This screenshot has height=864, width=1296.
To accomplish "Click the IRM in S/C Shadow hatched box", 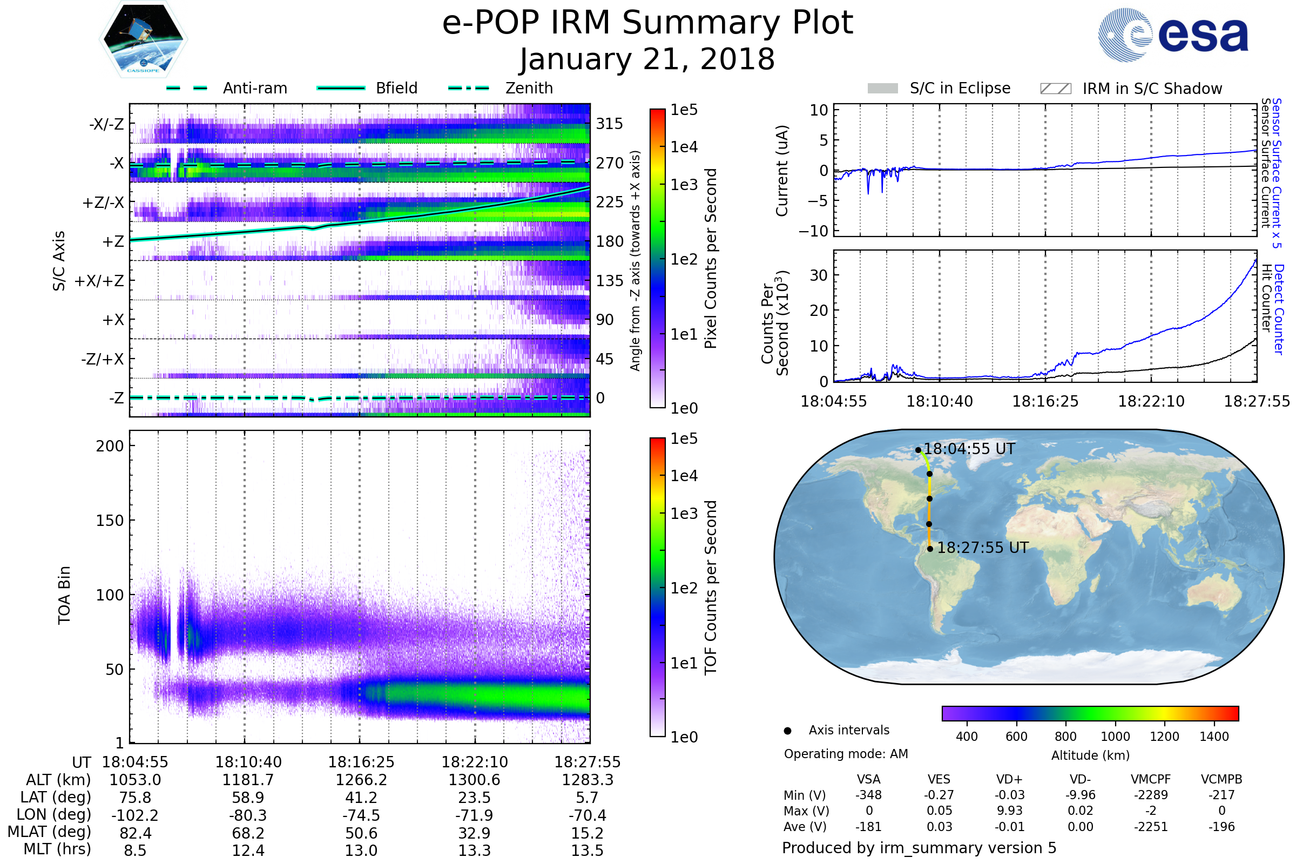I will point(1055,89).
